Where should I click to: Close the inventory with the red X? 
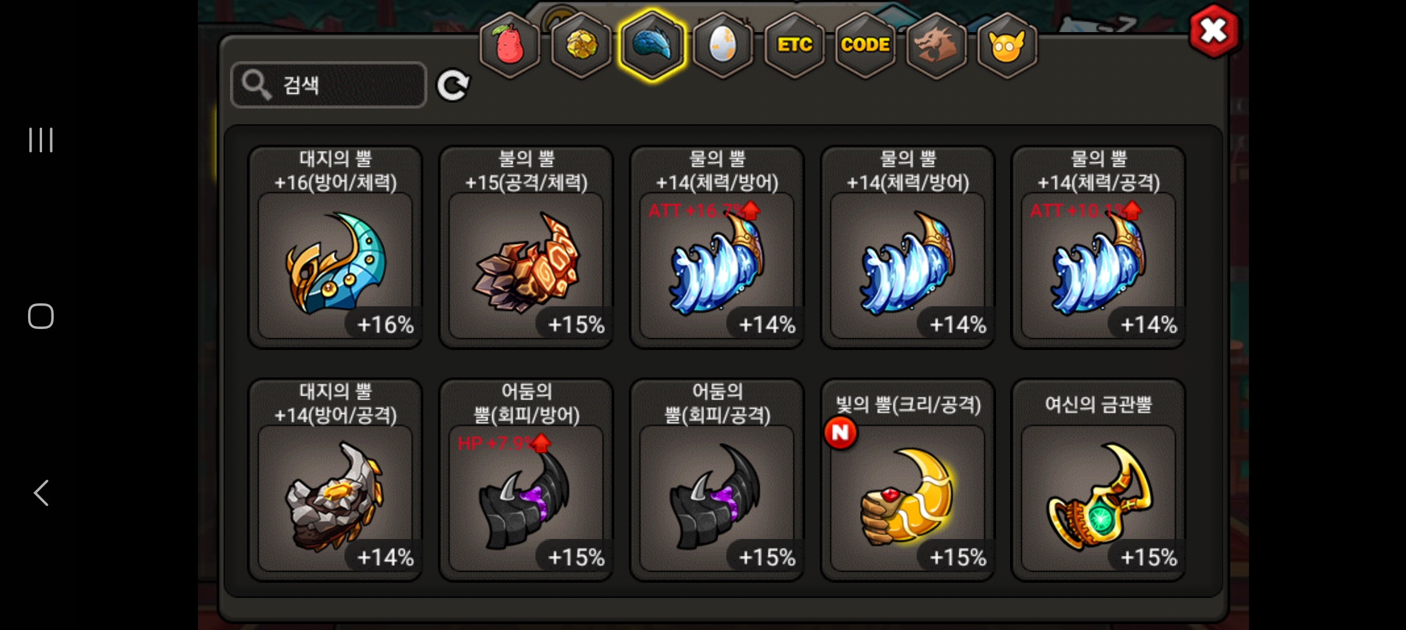pos(1214,31)
